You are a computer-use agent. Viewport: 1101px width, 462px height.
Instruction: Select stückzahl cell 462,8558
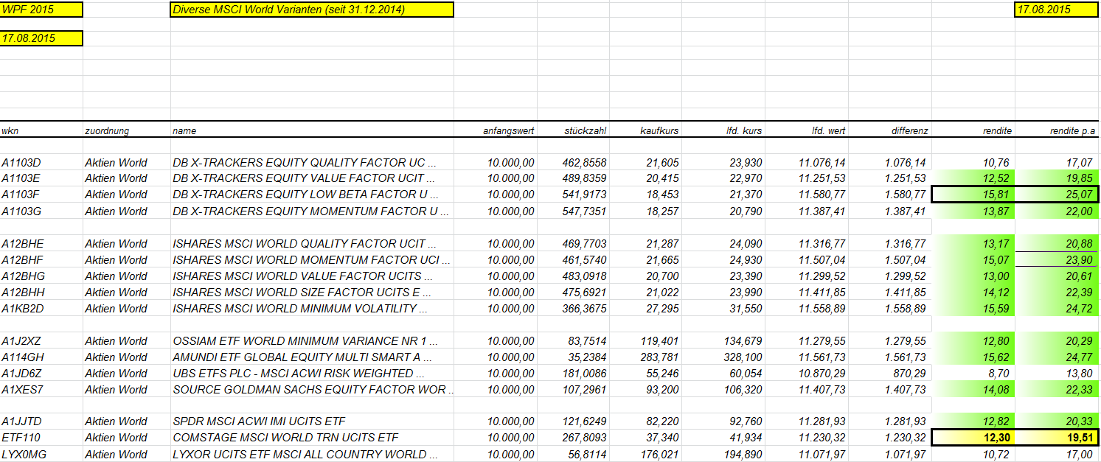tap(573, 162)
